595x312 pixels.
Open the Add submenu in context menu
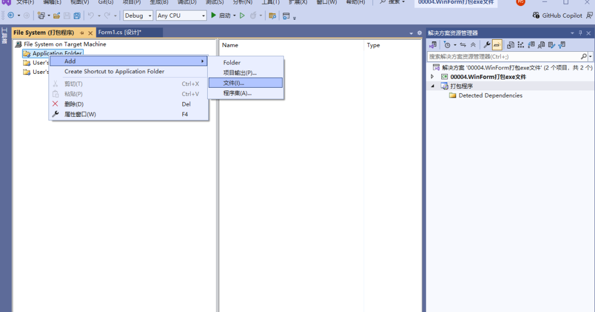(128, 61)
